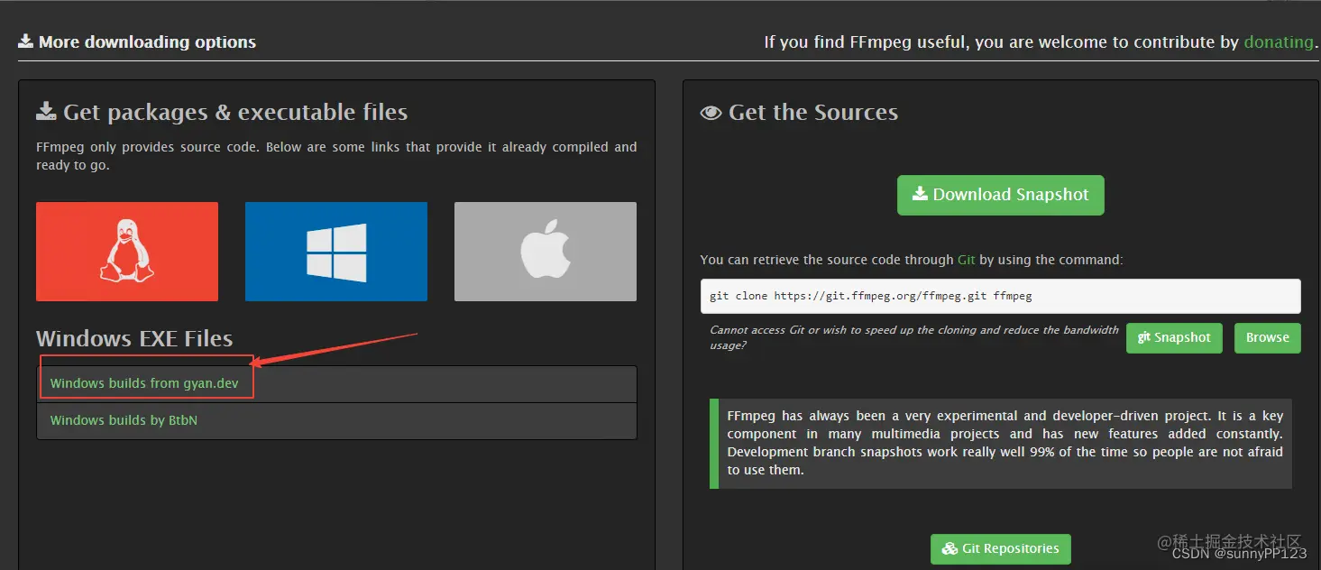Follow the donating link
The image size is (1321, 570).
pos(1279,41)
